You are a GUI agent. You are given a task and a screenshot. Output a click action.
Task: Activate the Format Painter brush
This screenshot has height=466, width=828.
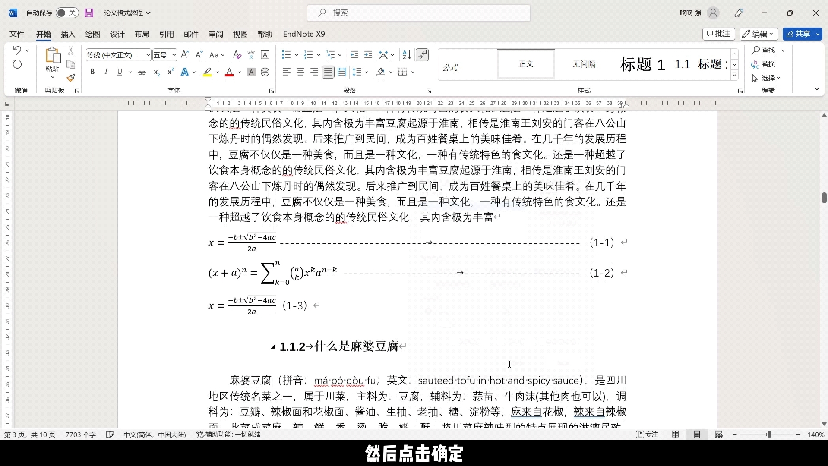pyautogui.click(x=71, y=78)
